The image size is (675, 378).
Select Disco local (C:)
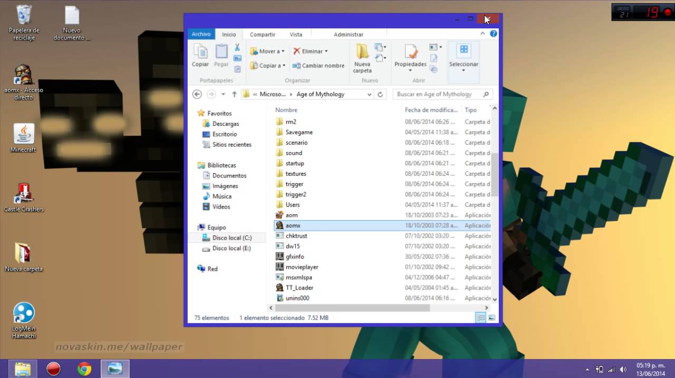(x=232, y=238)
